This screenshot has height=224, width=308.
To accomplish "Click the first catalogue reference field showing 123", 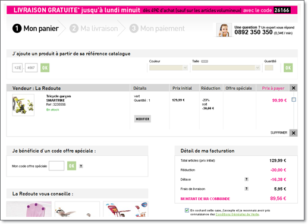I will (17, 68).
